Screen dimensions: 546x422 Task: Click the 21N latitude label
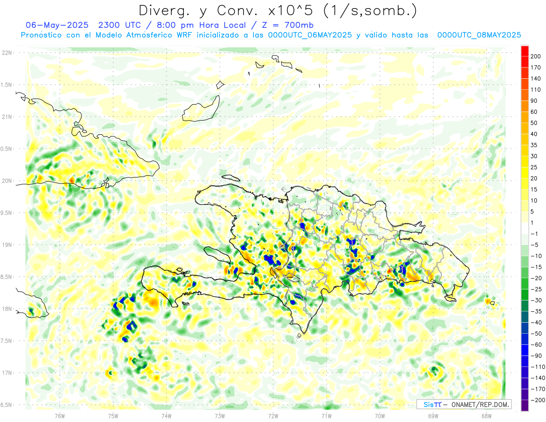coord(7,117)
